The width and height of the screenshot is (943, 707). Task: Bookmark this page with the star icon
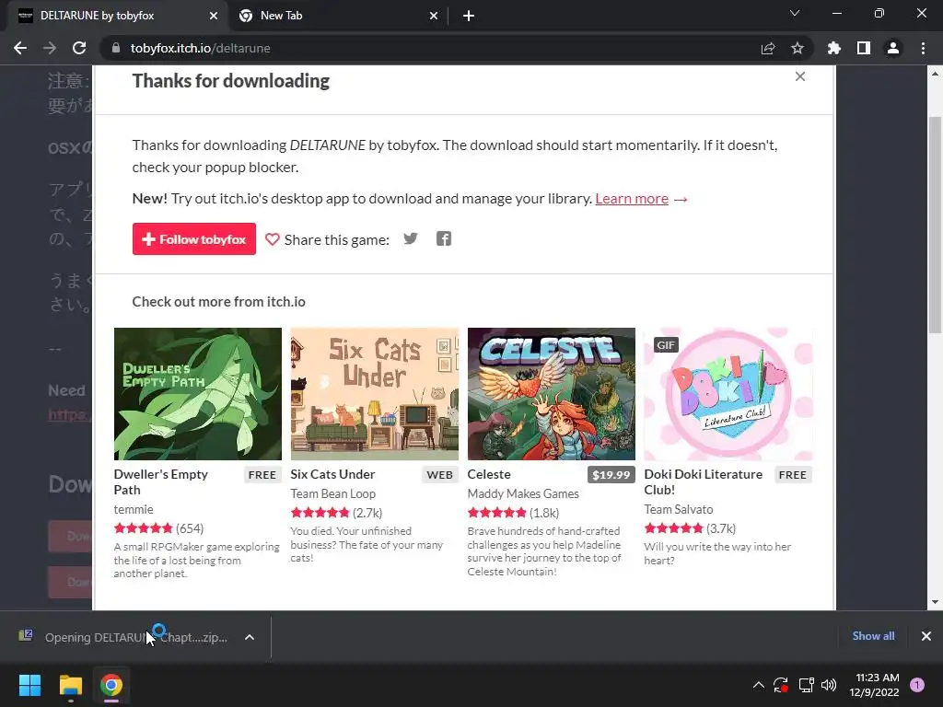(x=797, y=48)
